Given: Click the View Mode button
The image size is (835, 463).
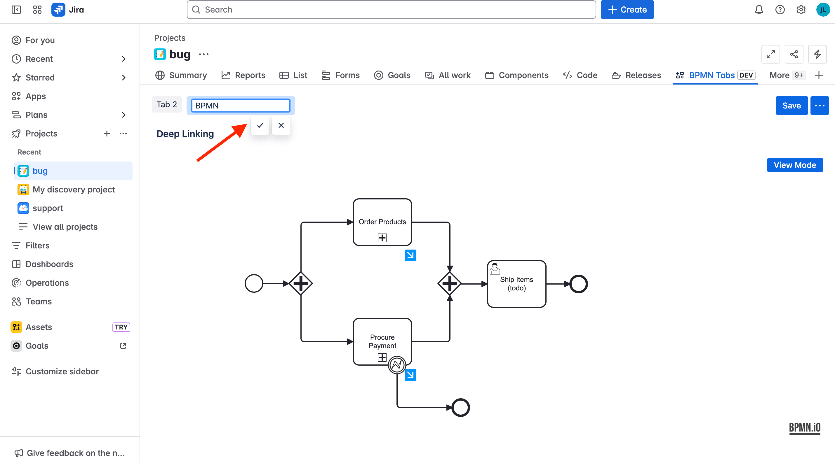Looking at the screenshot, I should [x=795, y=165].
